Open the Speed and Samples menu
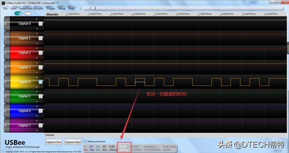The image size is (289, 153). click(x=31, y=9)
